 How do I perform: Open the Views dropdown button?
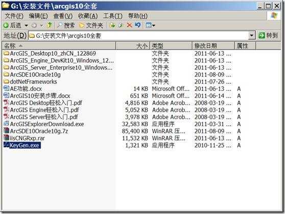point(151,25)
